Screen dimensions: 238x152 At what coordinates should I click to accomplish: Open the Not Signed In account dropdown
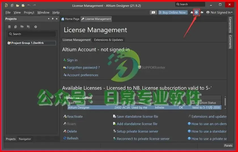pyautogui.click(x=220, y=12)
